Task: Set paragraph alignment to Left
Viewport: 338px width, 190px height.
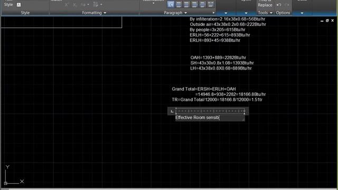Action: pos(179,4)
